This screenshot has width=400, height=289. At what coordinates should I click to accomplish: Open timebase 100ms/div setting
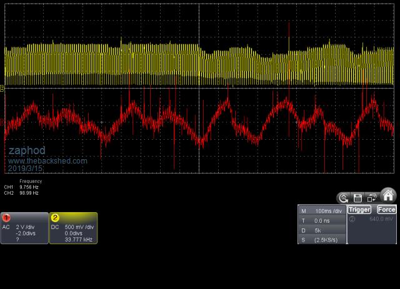pyautogui.click(x=328, y=211)
